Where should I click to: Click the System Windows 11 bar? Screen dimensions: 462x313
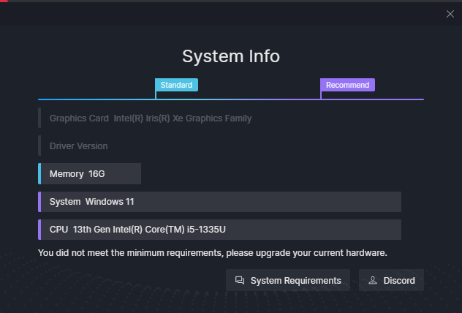click(219, 202)
